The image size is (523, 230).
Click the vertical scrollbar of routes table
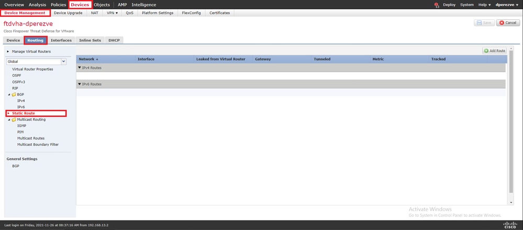point(511,121)
